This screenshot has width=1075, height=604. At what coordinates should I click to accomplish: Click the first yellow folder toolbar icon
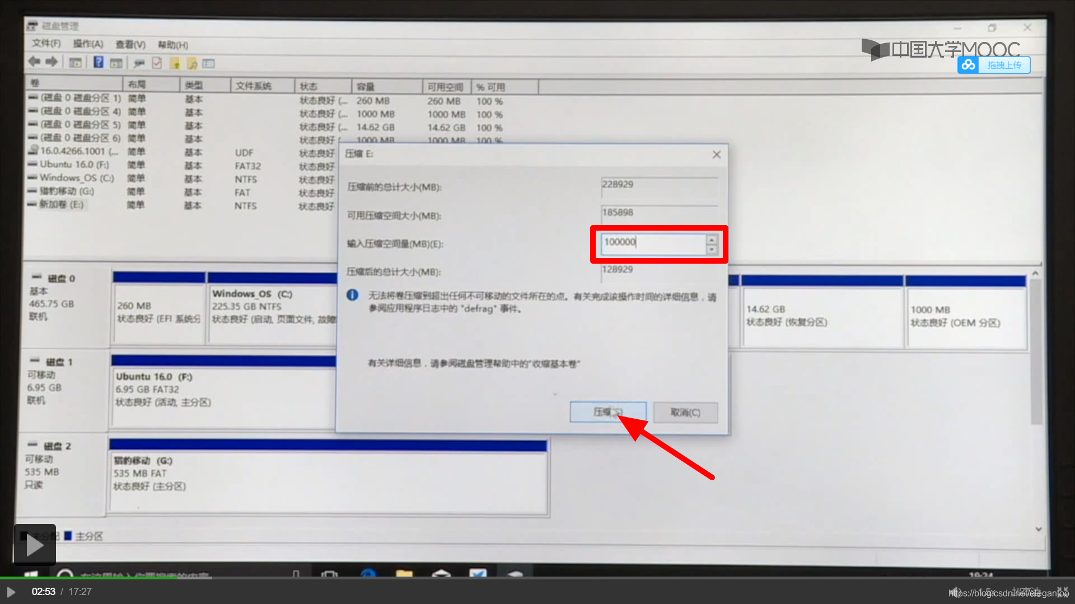175,63
